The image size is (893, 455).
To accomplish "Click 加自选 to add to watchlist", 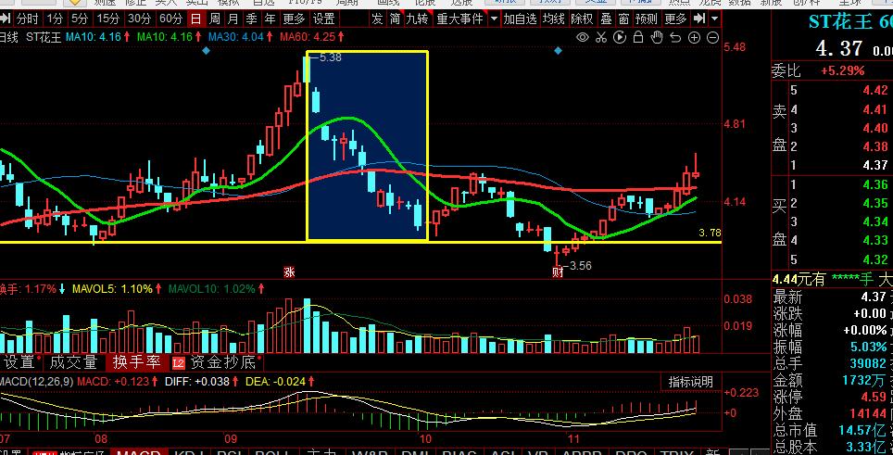I will tap(520, 19).
